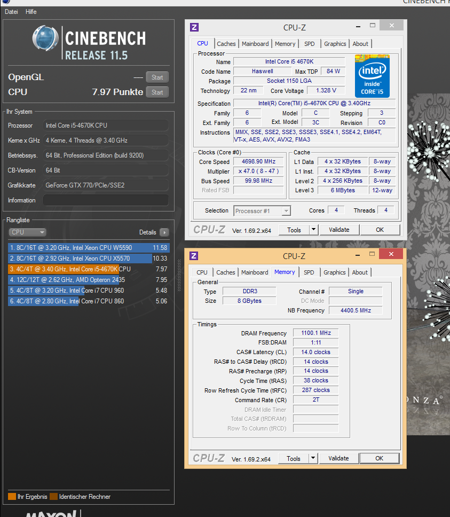
Task: Select the AMD Opteron 2435 ranking row
Action: coord(89,280)
